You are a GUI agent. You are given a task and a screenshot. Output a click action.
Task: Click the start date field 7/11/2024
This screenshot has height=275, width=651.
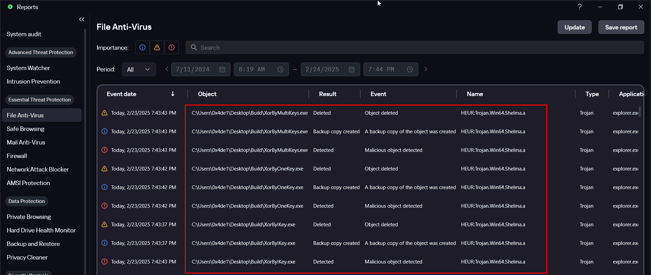pyautogui.click(x=201, y=69)
